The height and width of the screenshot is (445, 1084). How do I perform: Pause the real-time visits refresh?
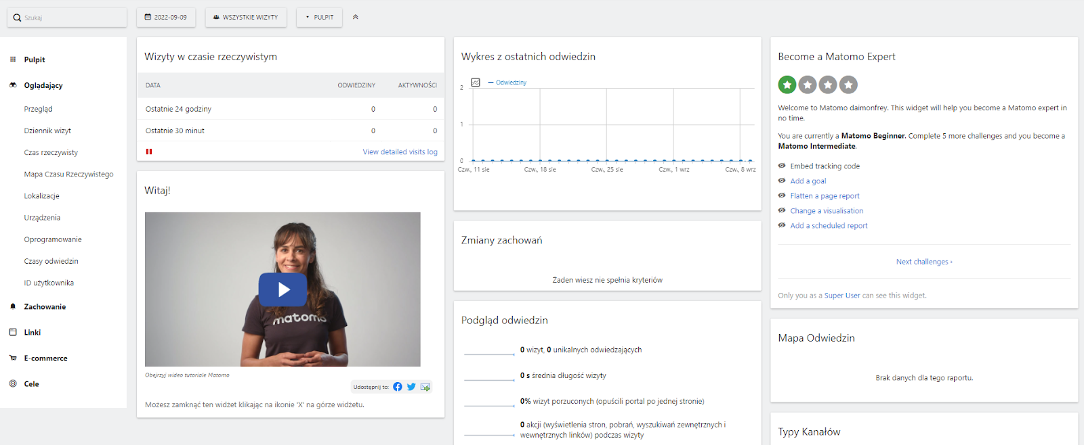click(x=149, y=151)
